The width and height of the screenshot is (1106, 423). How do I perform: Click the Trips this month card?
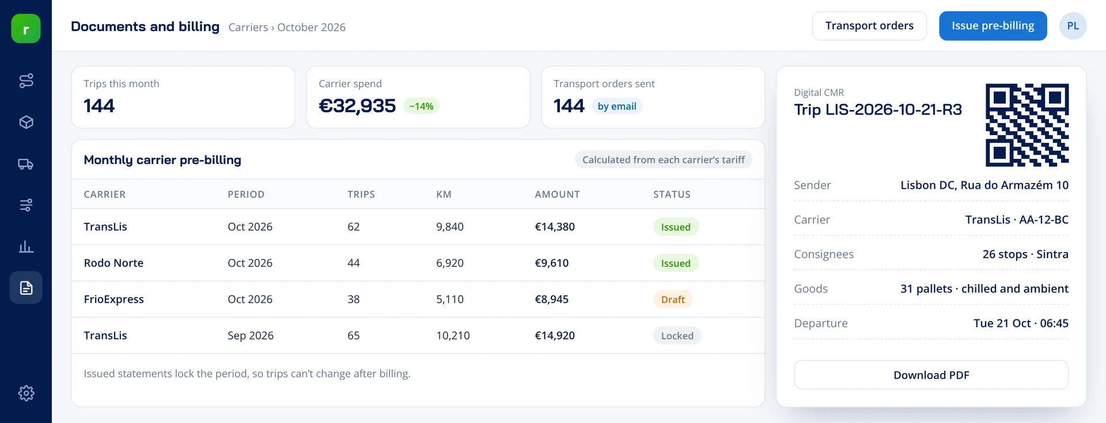(183, 97)
